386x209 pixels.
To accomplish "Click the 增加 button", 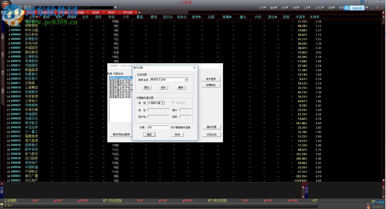I will pos(146,87).
